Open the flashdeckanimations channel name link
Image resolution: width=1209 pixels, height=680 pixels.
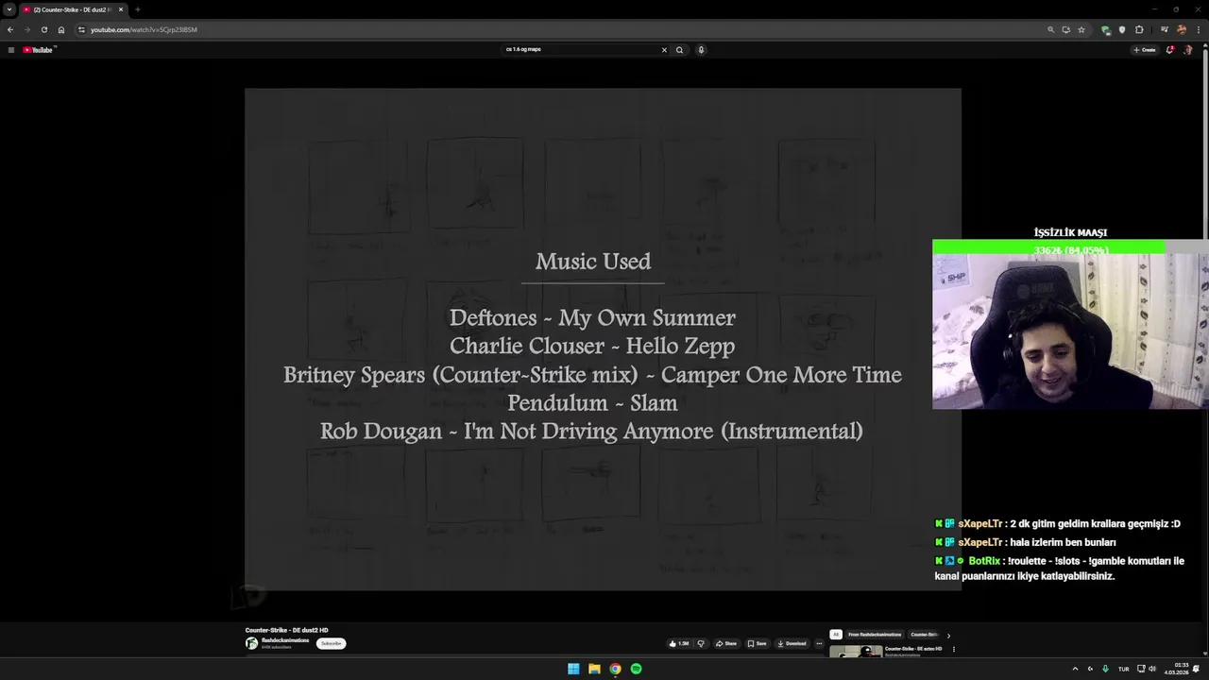point(285,640)
